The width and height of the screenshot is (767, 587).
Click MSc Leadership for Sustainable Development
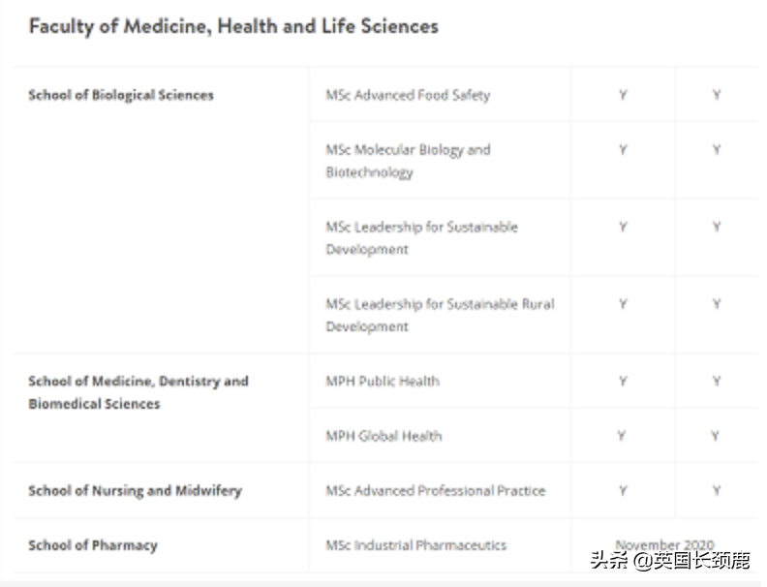coord(421,237)
